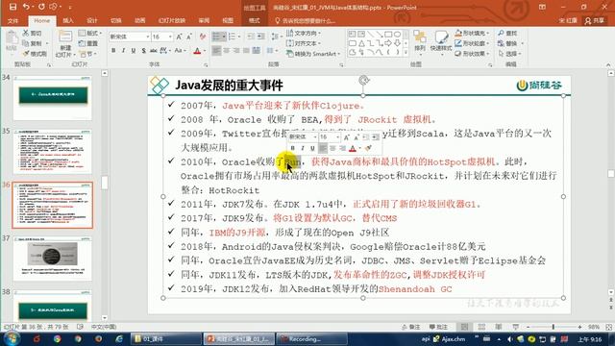The image size is (615, 346).
Task: Click the Arrange shapes icon
Action: click(x=420, y=37)
